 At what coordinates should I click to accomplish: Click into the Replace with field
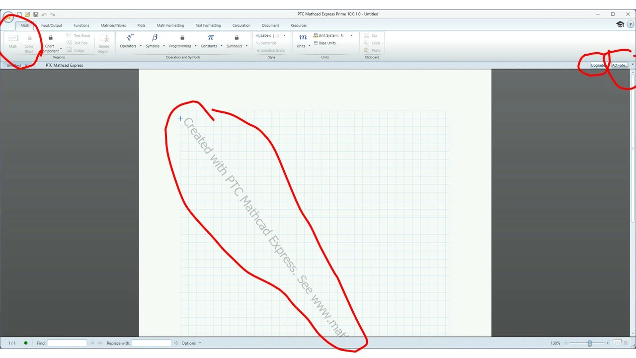tap(152, 343)
